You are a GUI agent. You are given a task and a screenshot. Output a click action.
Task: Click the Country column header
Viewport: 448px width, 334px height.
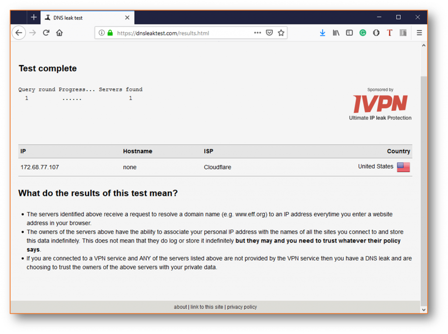point(399,151)
